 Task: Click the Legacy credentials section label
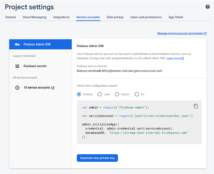coord(24,56)
